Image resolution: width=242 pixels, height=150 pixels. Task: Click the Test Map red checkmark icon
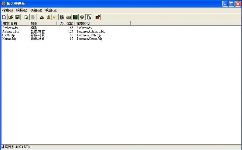[97, 17]
